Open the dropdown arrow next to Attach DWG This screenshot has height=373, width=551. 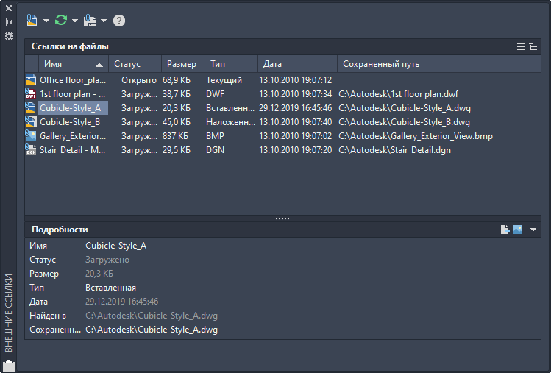click(46, 21)
